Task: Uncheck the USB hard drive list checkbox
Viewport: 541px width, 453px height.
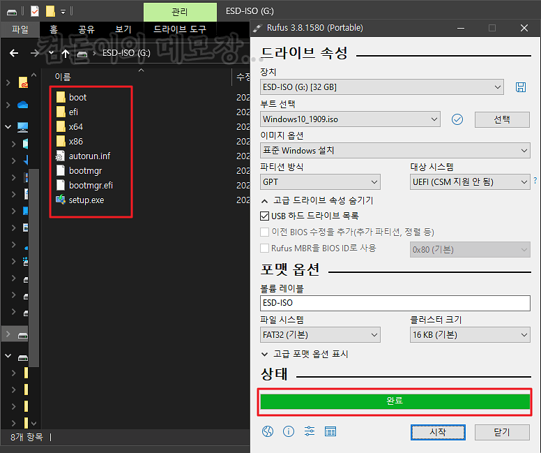Action: 265,216
